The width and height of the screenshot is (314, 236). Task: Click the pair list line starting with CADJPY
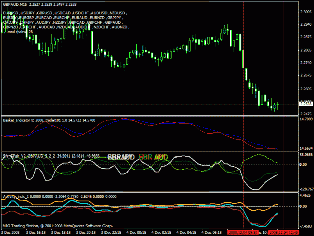point(63,22)
